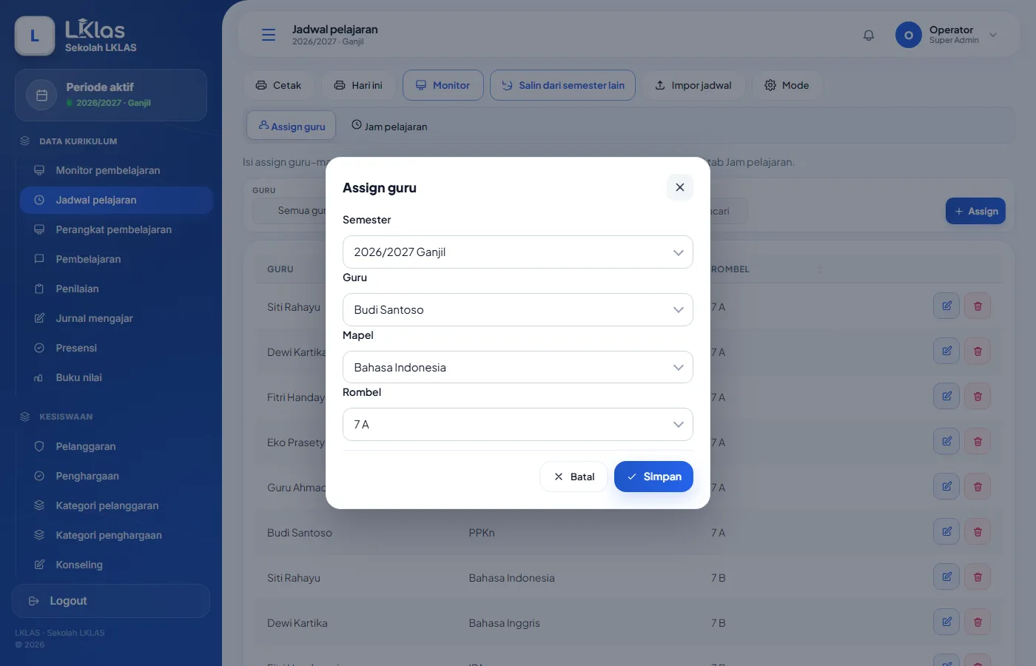Close the Assign guru dialog
This screenshot has width=1036, height=666.
(x=679, y=187)
